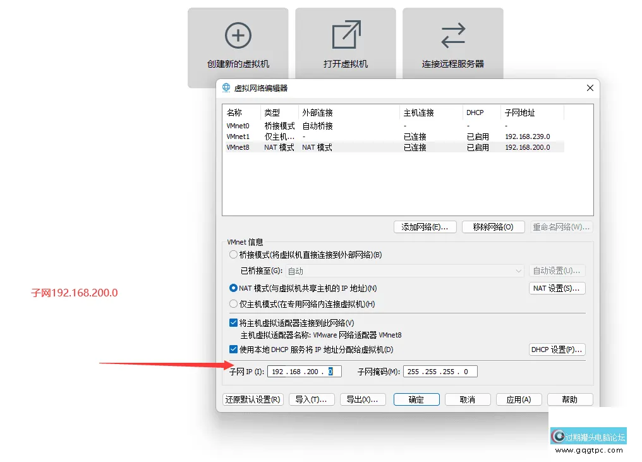This screenshot has width=642, height=462.
Task: Select the bridged mode radio button
Action: click(234, 255)
